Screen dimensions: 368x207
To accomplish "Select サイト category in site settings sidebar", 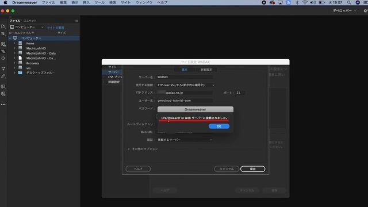I will point(113,67).
